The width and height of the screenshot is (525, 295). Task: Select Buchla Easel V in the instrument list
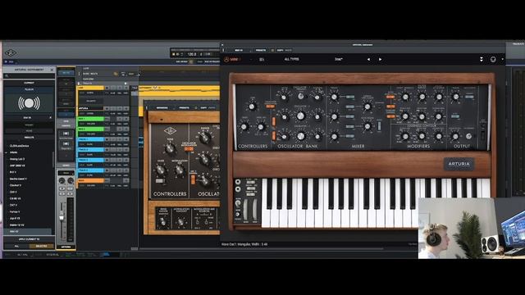tap(18, 179)
